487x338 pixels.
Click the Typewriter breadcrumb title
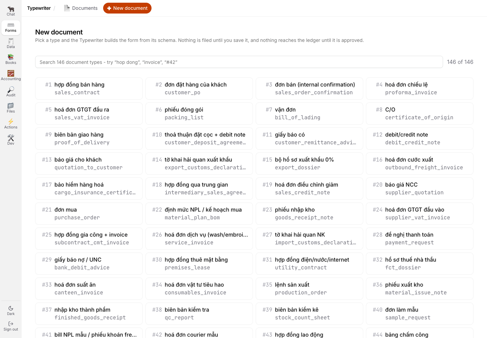point(39,8)
